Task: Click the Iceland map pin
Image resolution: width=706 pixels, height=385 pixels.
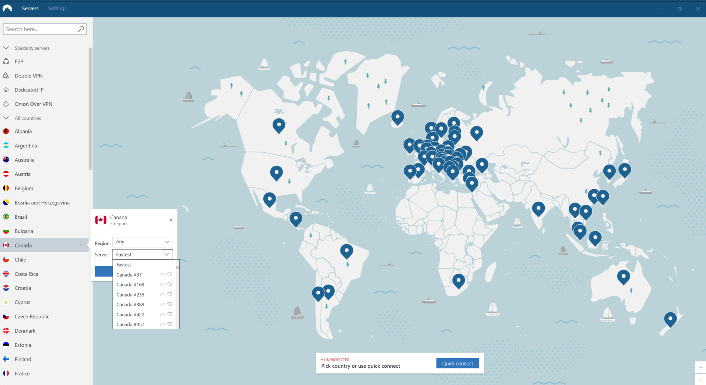Action: [x=397, y=118]
